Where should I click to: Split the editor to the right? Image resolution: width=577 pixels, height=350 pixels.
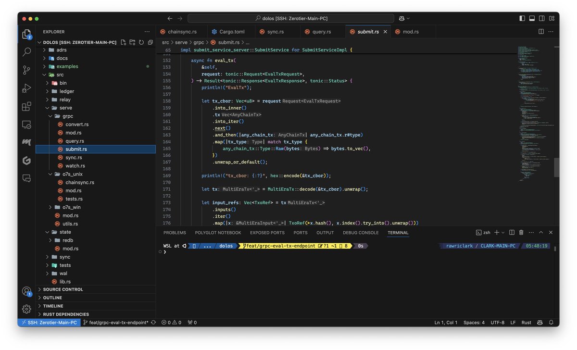coord(541,32)
